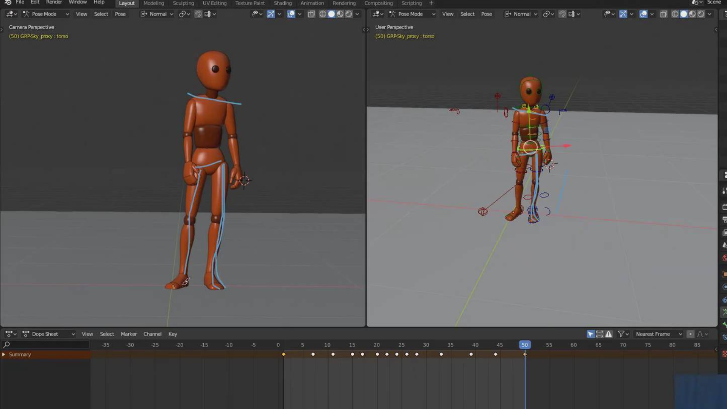Click current frame 50 playhead marker

pos(524,345)
